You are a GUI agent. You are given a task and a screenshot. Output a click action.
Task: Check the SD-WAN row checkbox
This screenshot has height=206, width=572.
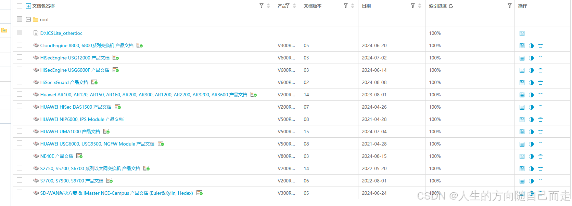(x=20, y=192)
